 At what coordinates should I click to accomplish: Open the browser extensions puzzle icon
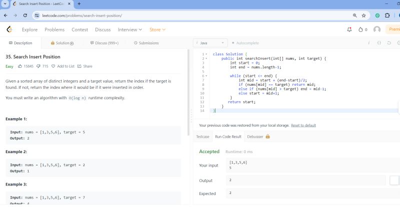pos(387,15)
